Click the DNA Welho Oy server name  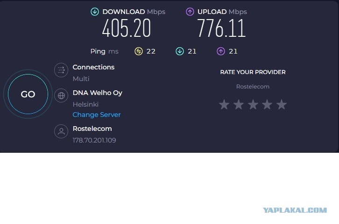click(x=98, y=93)
